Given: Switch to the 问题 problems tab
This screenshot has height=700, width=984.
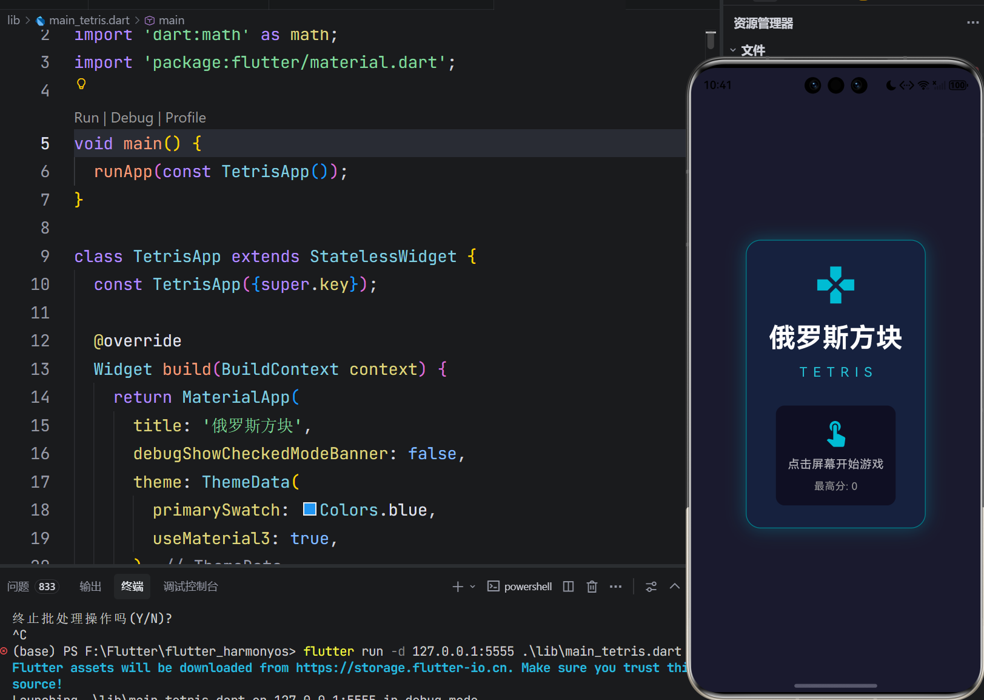Looking at the screenshot, I should click(18, 587).
